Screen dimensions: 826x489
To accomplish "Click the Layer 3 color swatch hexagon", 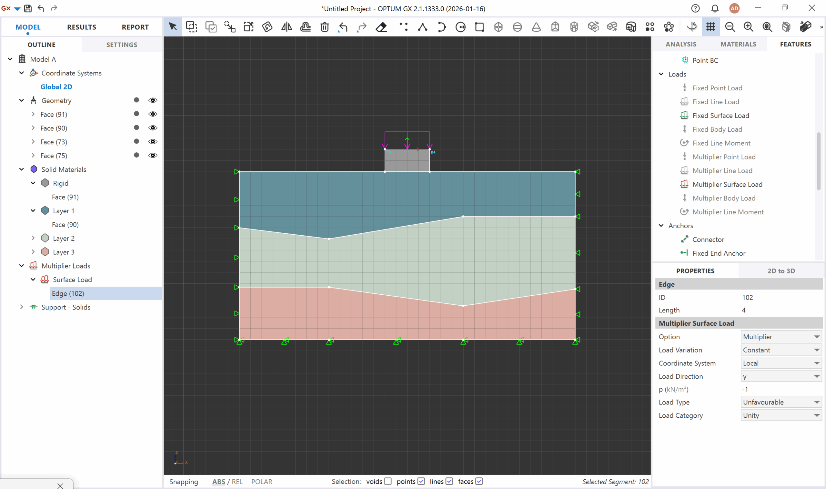I will (x=45, y=252).
